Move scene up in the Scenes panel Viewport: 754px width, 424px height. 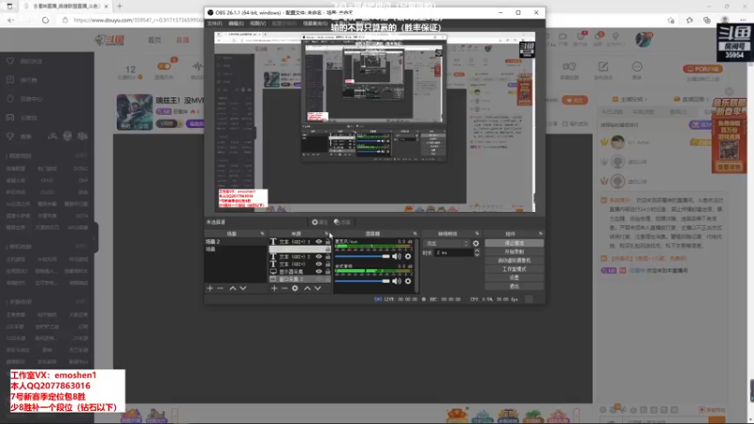233,288
